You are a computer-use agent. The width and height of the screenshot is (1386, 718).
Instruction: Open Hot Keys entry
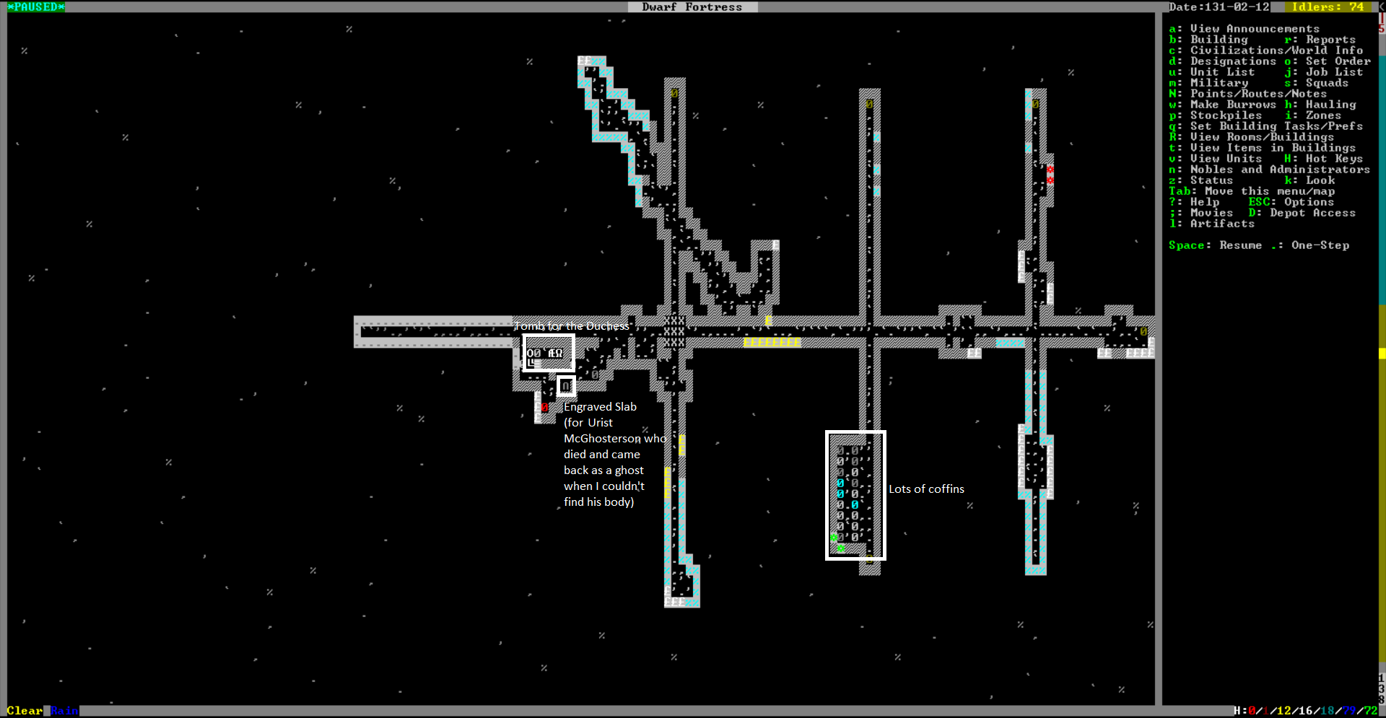[1323, 159]
